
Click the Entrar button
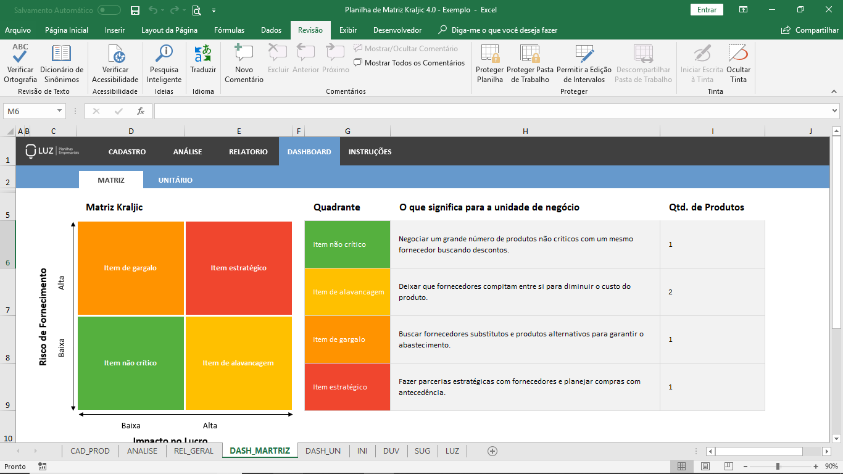(x=707, y=10)
